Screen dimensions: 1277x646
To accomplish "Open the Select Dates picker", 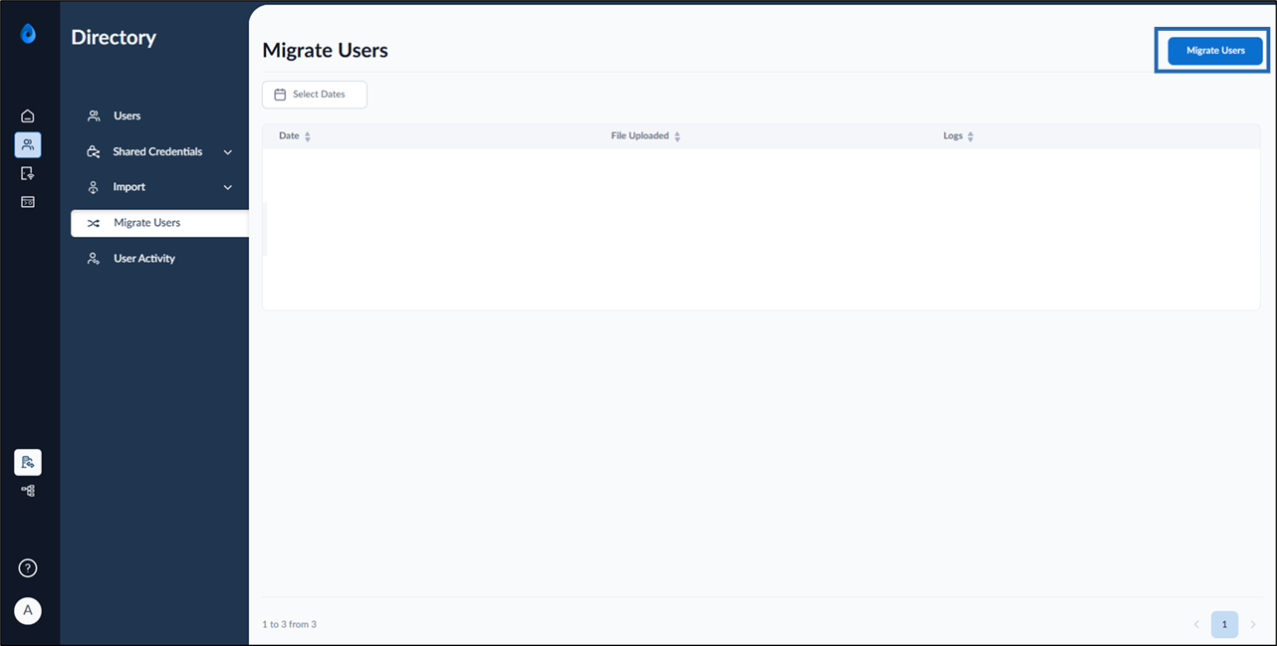I will click(x=315, y=95).
